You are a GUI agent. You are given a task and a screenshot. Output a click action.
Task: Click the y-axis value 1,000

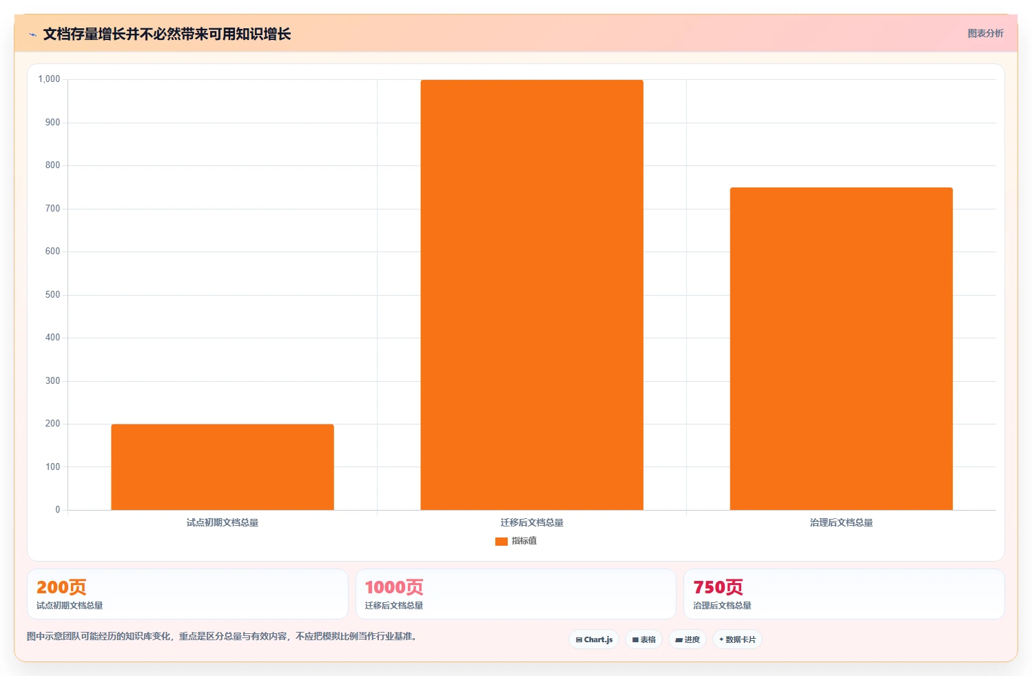[49, 79]
